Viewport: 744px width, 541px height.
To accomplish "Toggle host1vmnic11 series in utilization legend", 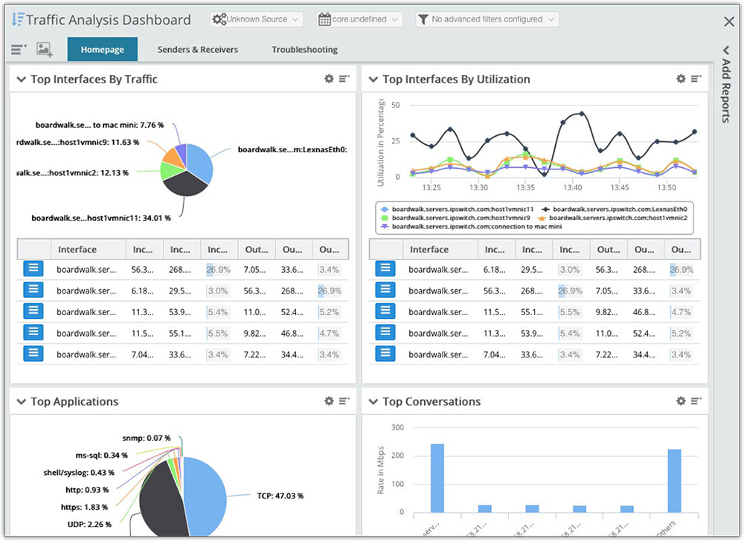I will pyautogui.click(x=458, y=209).
